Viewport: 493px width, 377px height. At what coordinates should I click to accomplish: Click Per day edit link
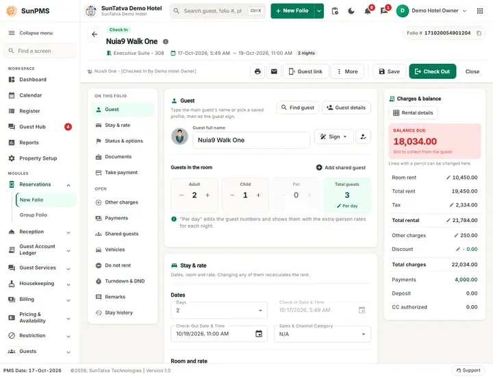click(x=347, y=206)
